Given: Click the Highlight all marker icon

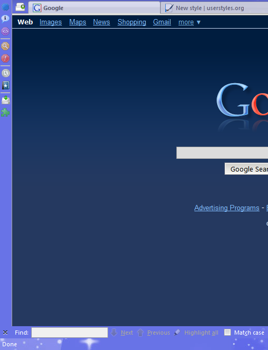Looking at the screenshot, I should pos(177,333).
